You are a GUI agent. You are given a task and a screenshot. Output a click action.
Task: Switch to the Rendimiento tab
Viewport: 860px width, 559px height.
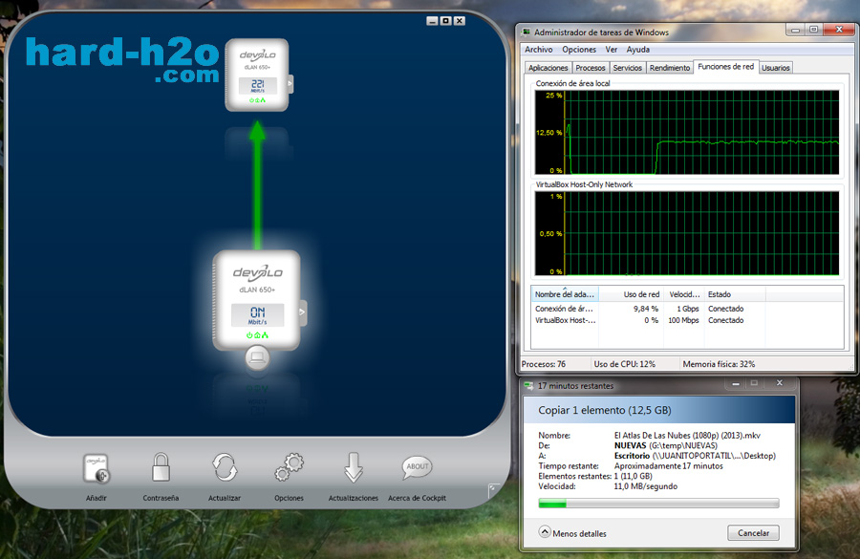tap(670, 68)
